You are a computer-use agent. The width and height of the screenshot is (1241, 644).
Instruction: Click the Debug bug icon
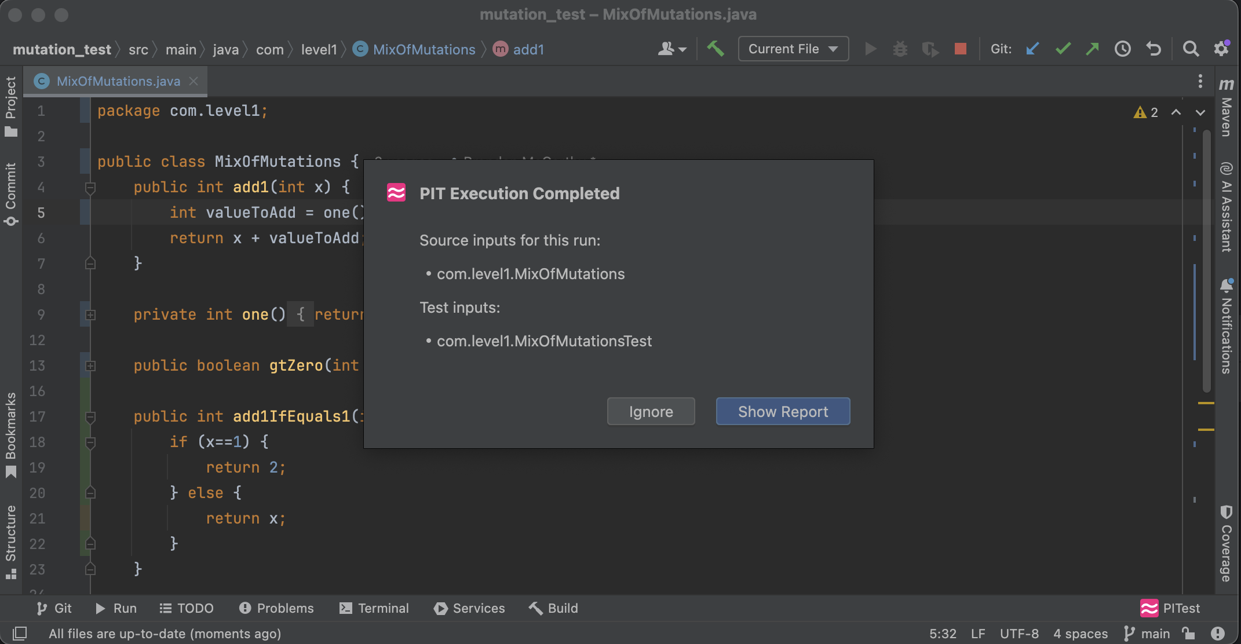click(x=900, y=49)
